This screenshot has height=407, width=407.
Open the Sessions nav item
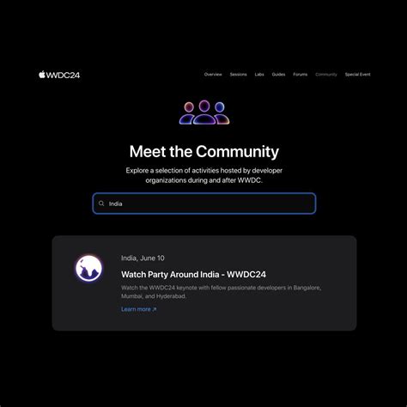click(x=238, y=75)
